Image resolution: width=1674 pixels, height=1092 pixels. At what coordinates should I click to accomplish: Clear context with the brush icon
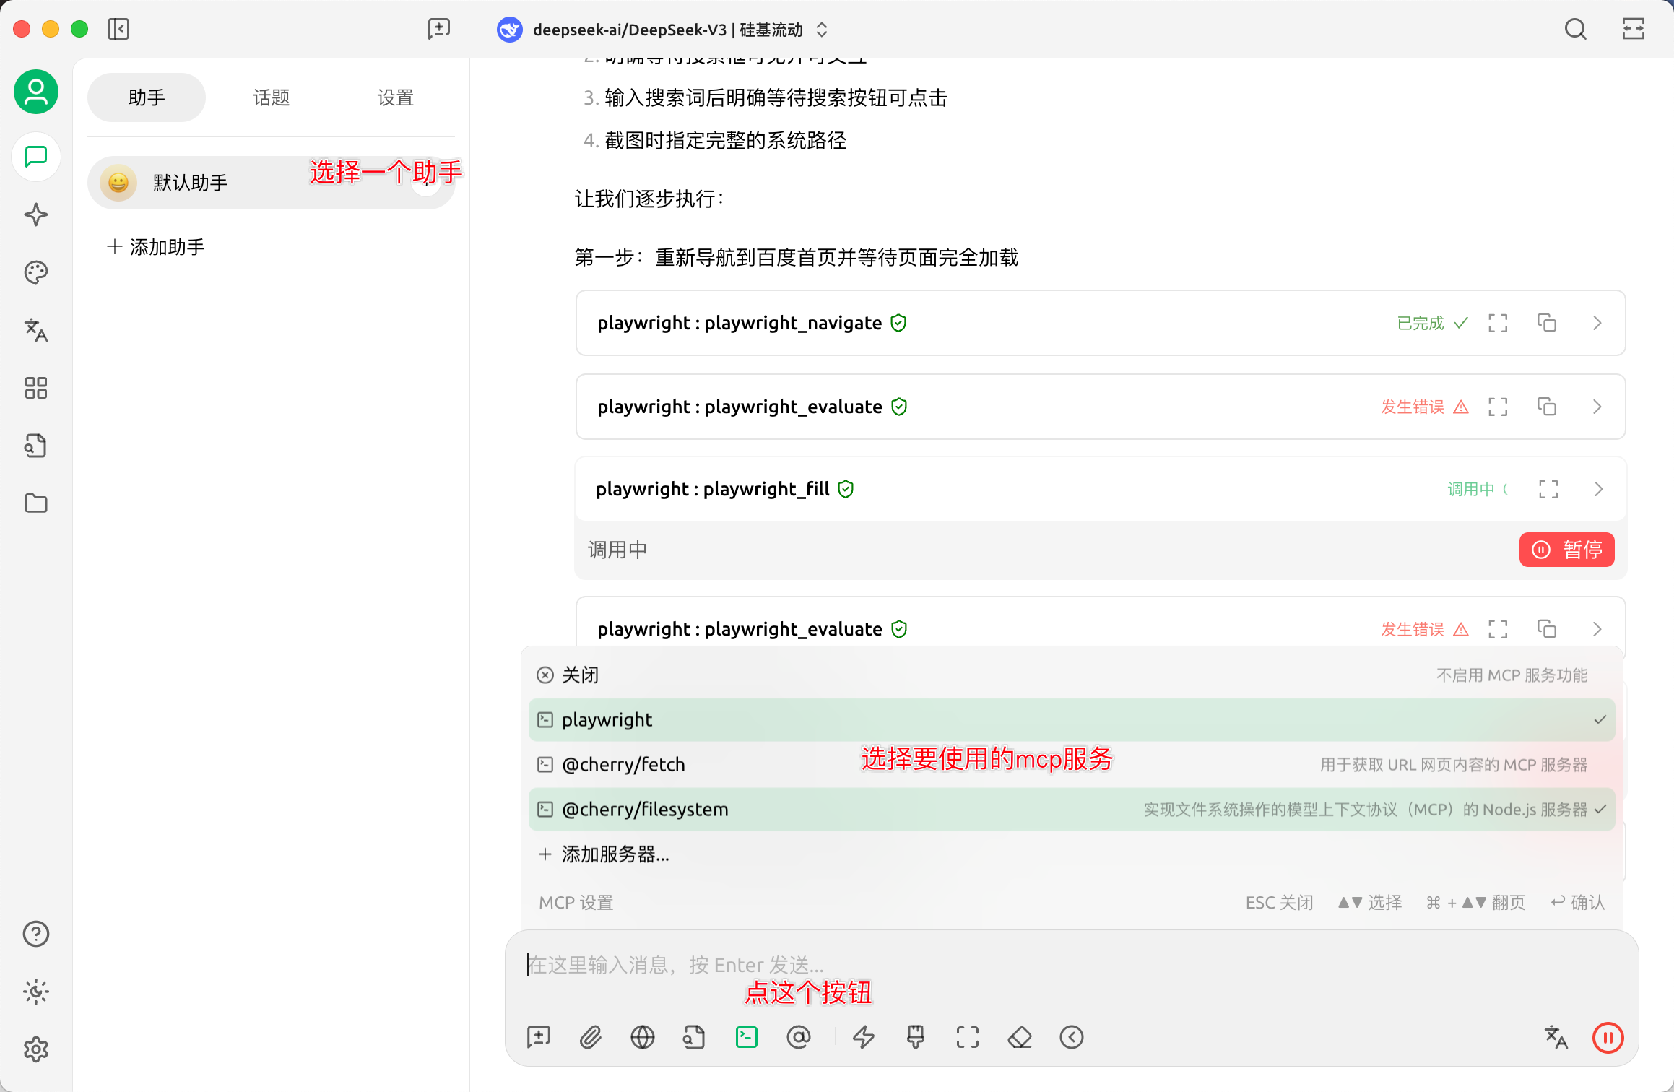pyautogui.click(x=916, y=1037)
